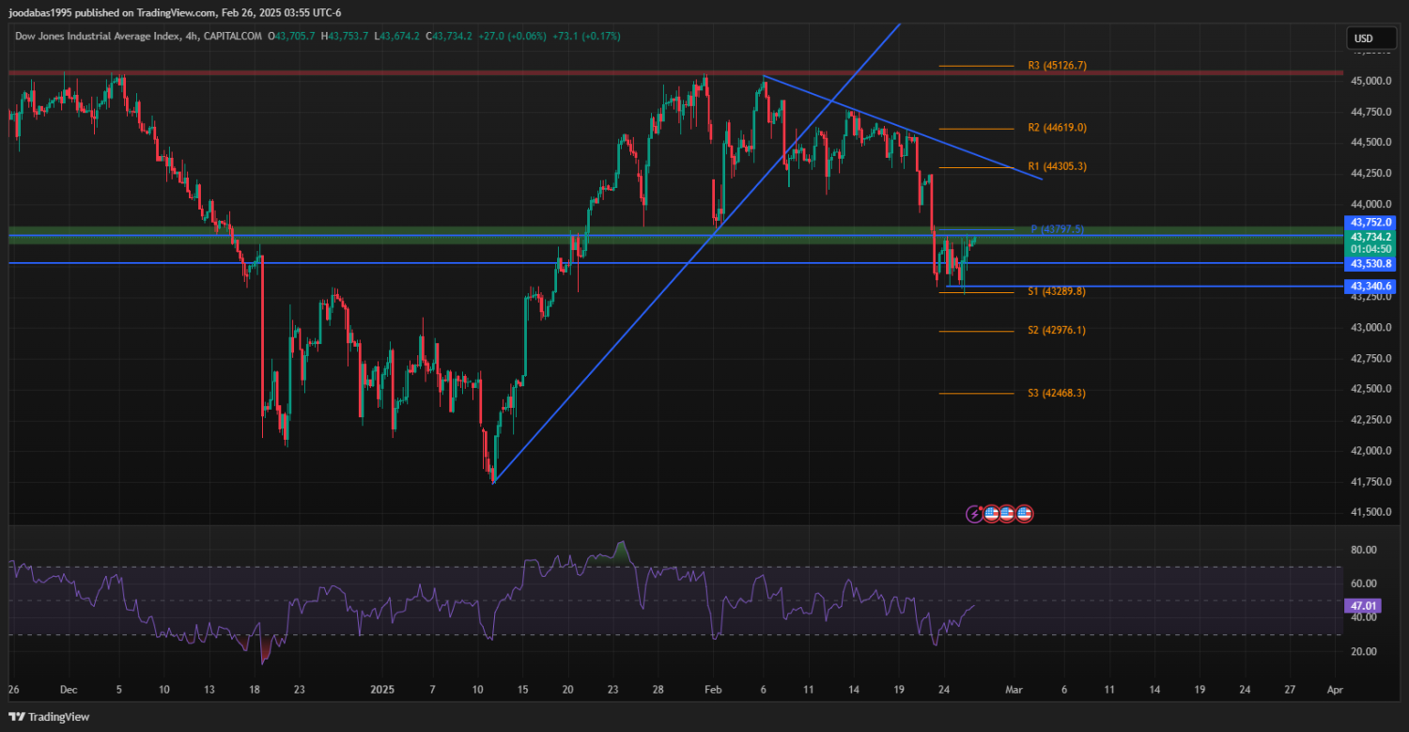This screenshot has width=1409, height=732.
Task: Select the S3 (42468.3) pivot level label
Action: 1056,393
